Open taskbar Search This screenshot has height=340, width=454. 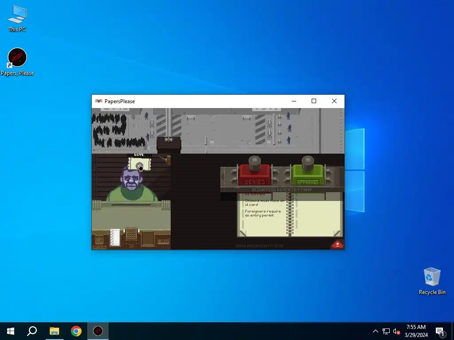32,331
